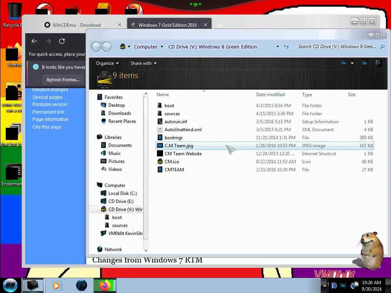391x293 pixels.
Task: Open Downloads in the navigation pane
Action: [120, 113]
